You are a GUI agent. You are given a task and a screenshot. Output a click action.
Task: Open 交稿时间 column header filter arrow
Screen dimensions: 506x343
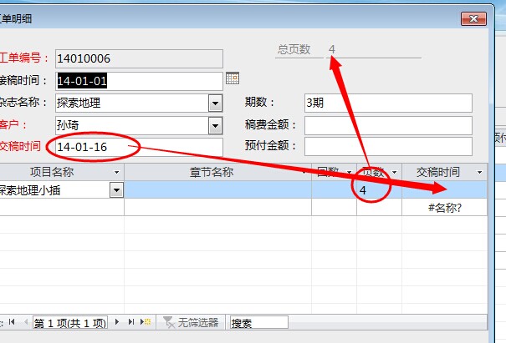click(x=479, y=172)
